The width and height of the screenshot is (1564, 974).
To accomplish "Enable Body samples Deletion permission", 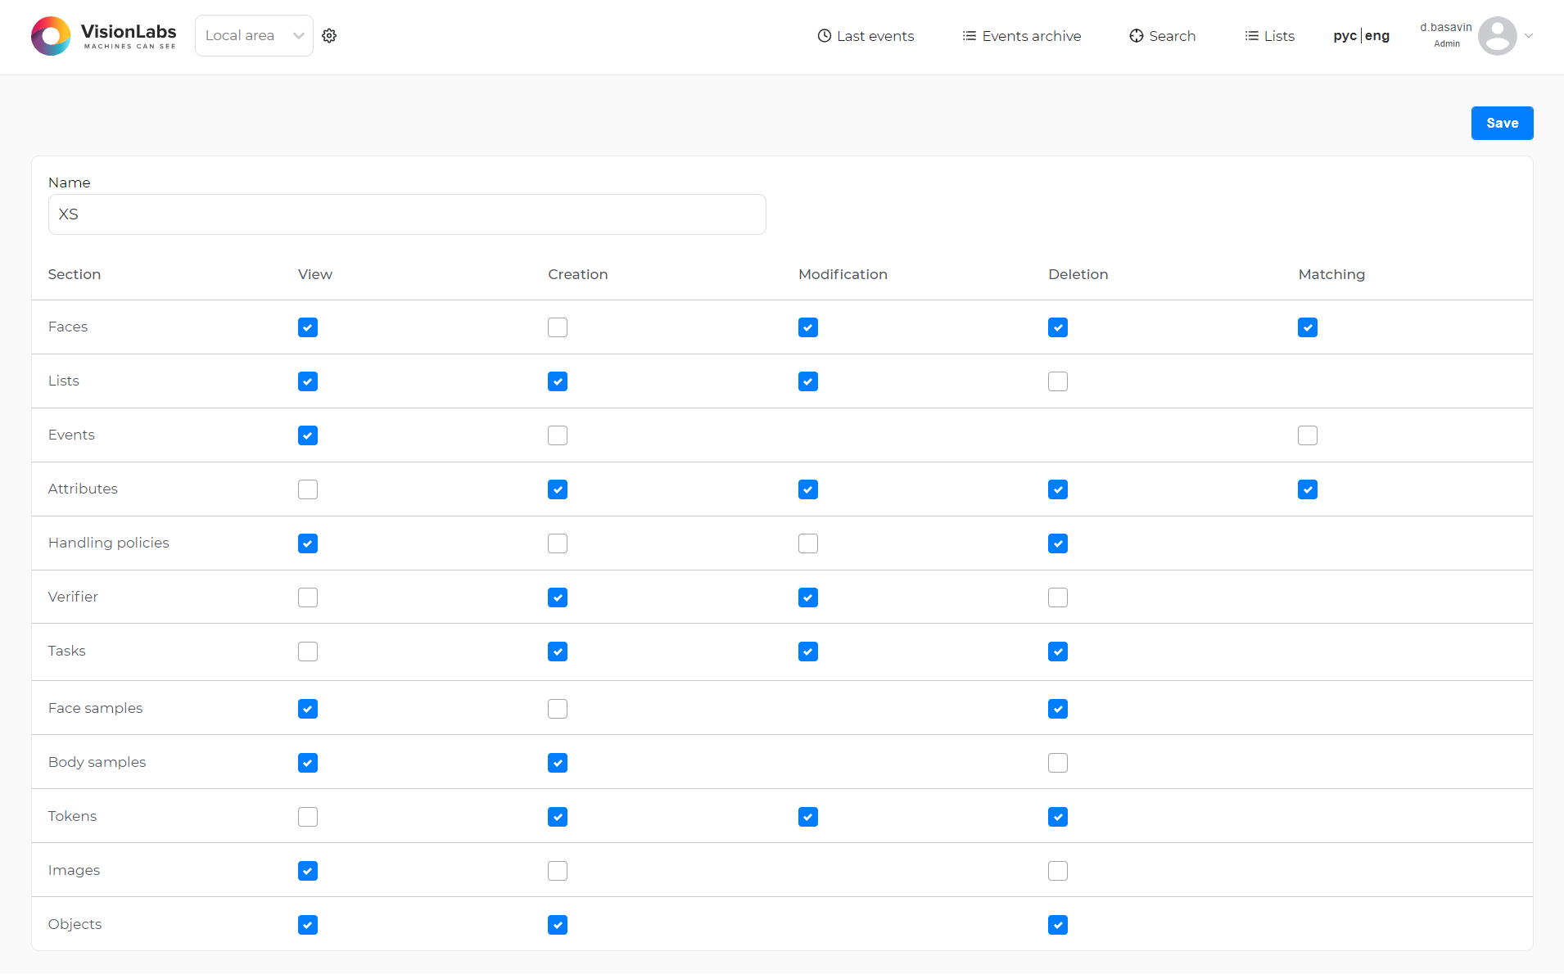I will [x=1058, y=763].
